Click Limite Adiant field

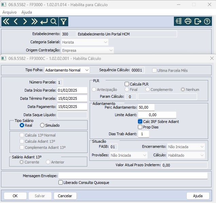click(x=157, y=115)
